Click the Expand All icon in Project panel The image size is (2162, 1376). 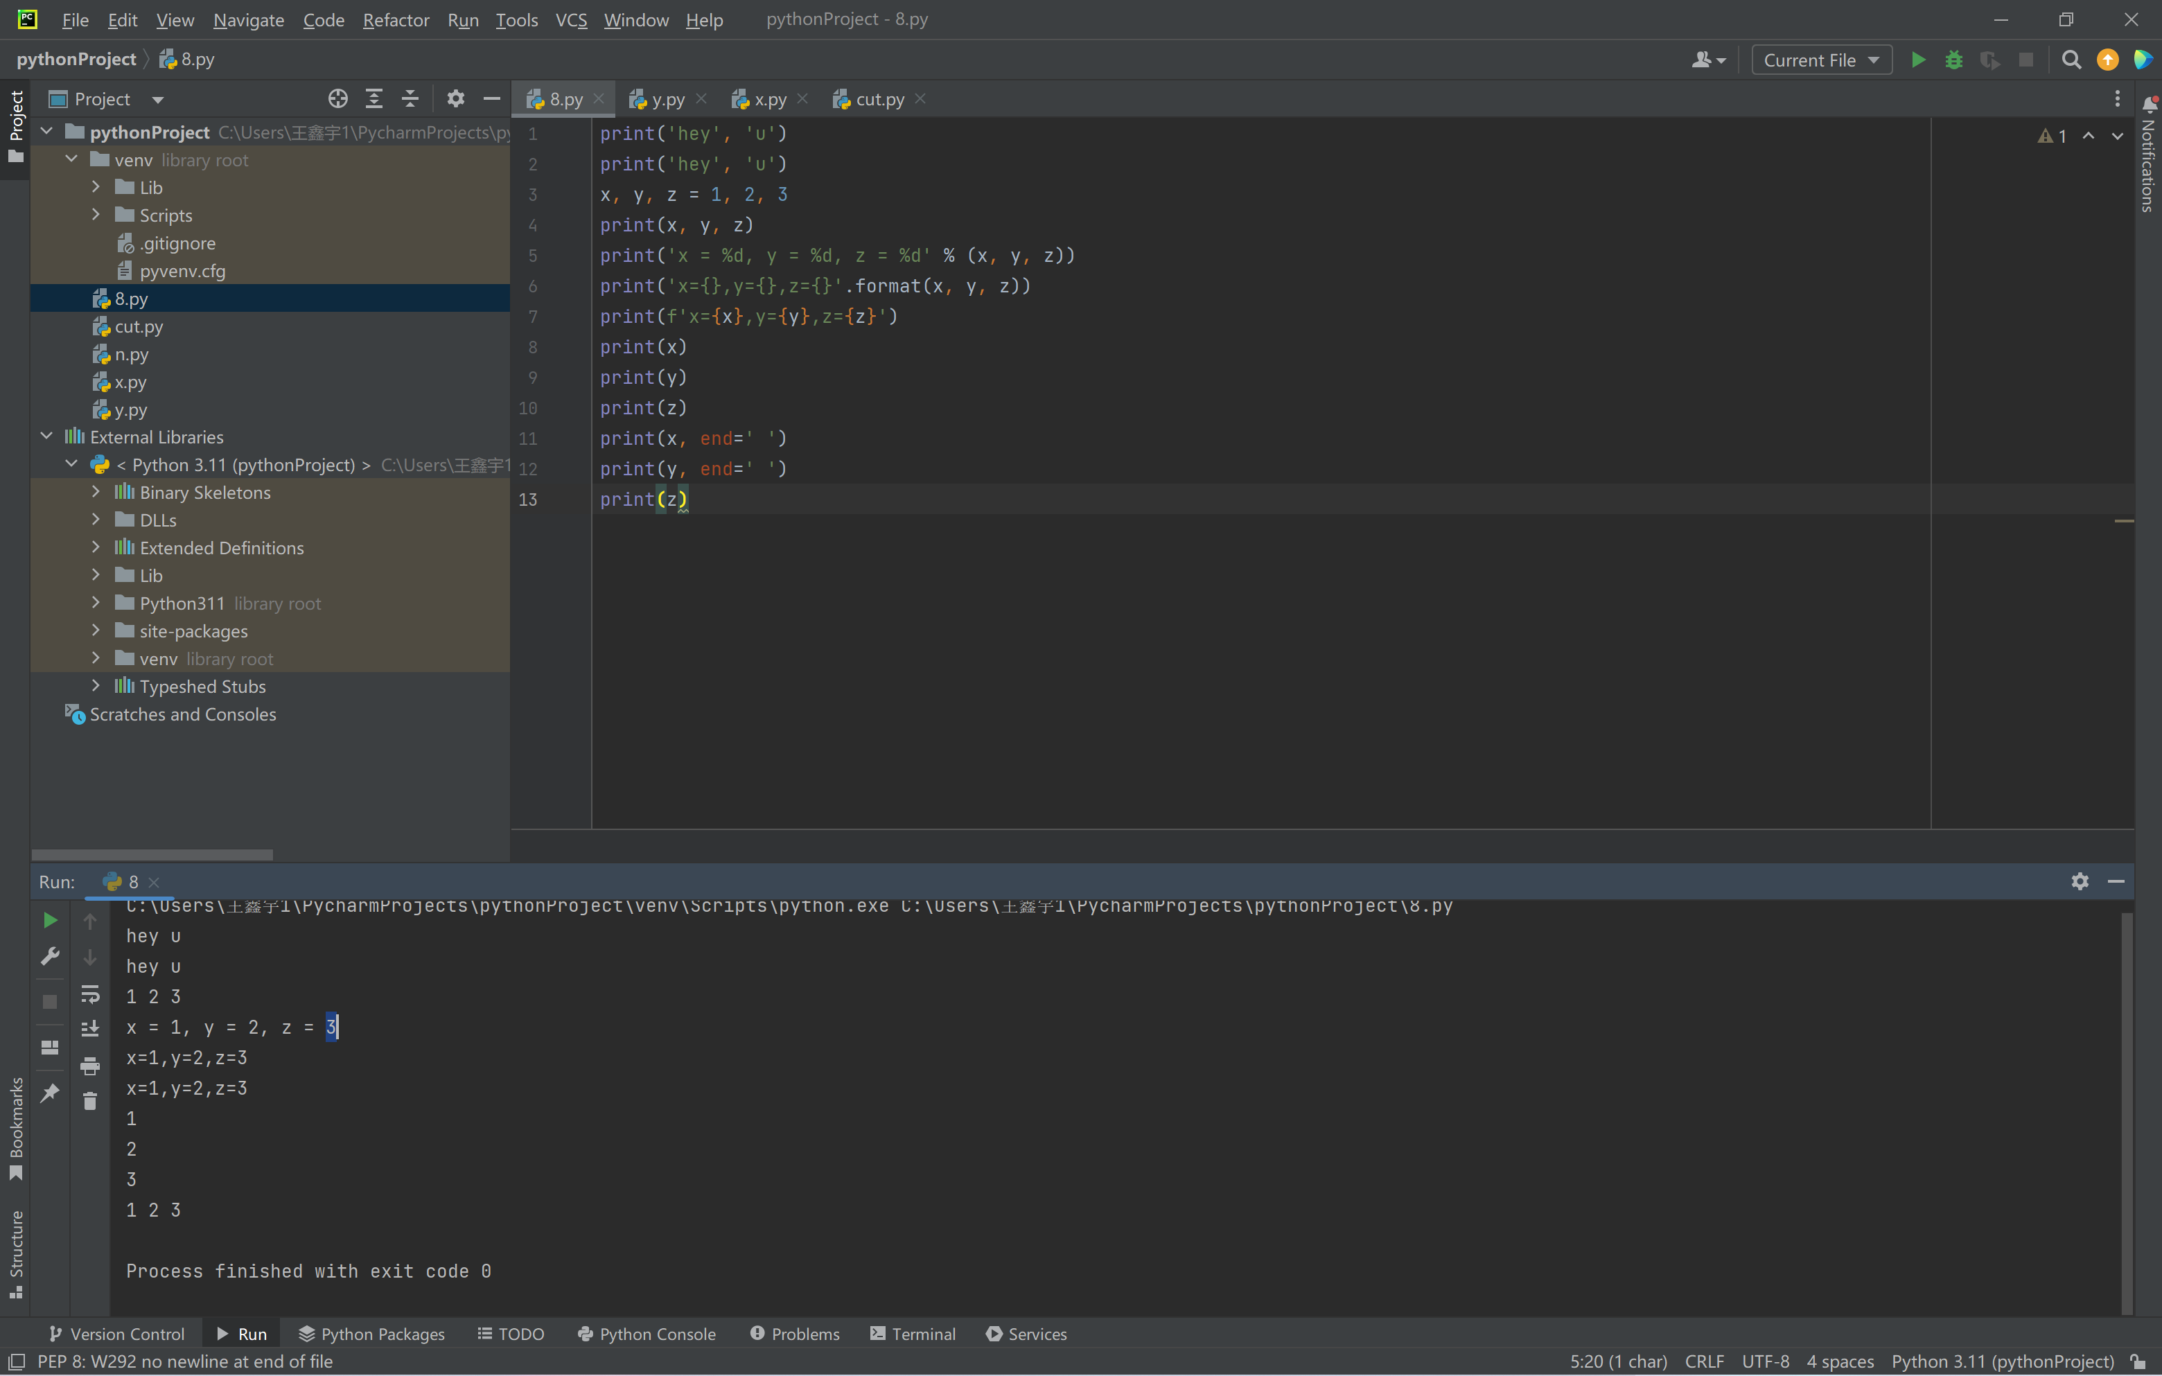373,99
